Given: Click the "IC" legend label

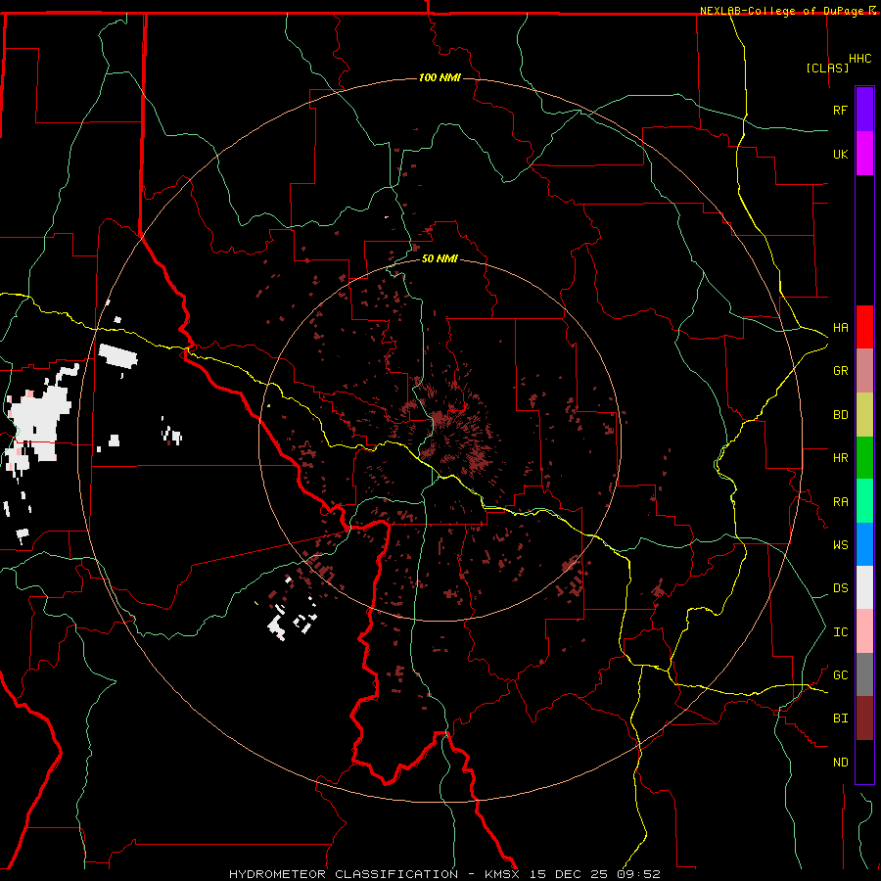Looking at the screenshot, I should (x=840, y=632).
